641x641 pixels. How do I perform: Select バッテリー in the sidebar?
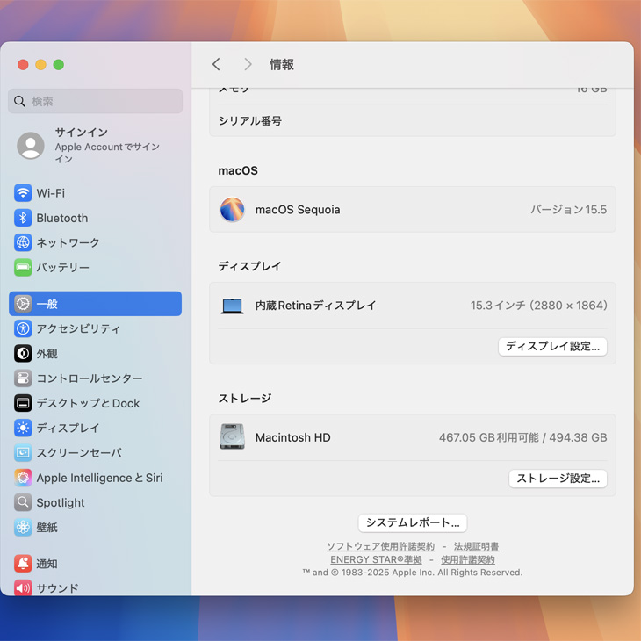(x=95, y=267)
